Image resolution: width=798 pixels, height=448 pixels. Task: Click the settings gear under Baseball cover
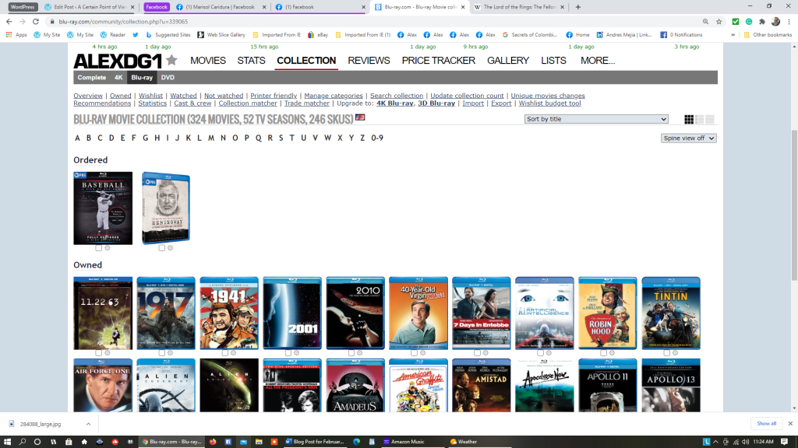(106, 248)
